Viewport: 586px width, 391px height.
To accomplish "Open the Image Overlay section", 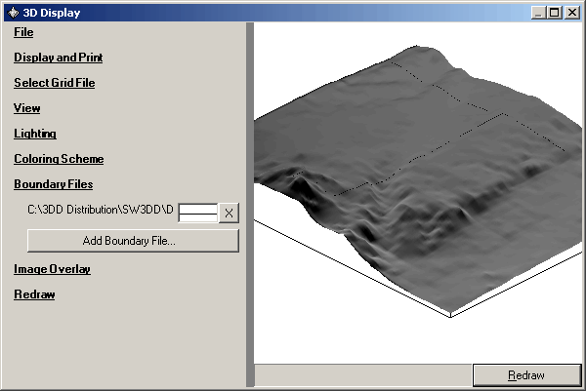I will [x=52, y=269].
